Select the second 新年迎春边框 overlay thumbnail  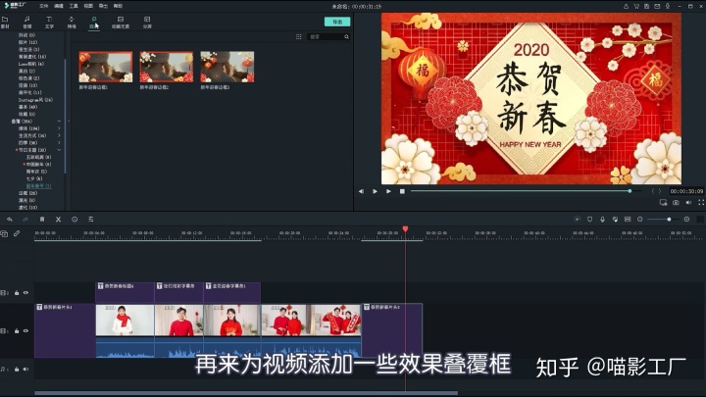(167, 67)
